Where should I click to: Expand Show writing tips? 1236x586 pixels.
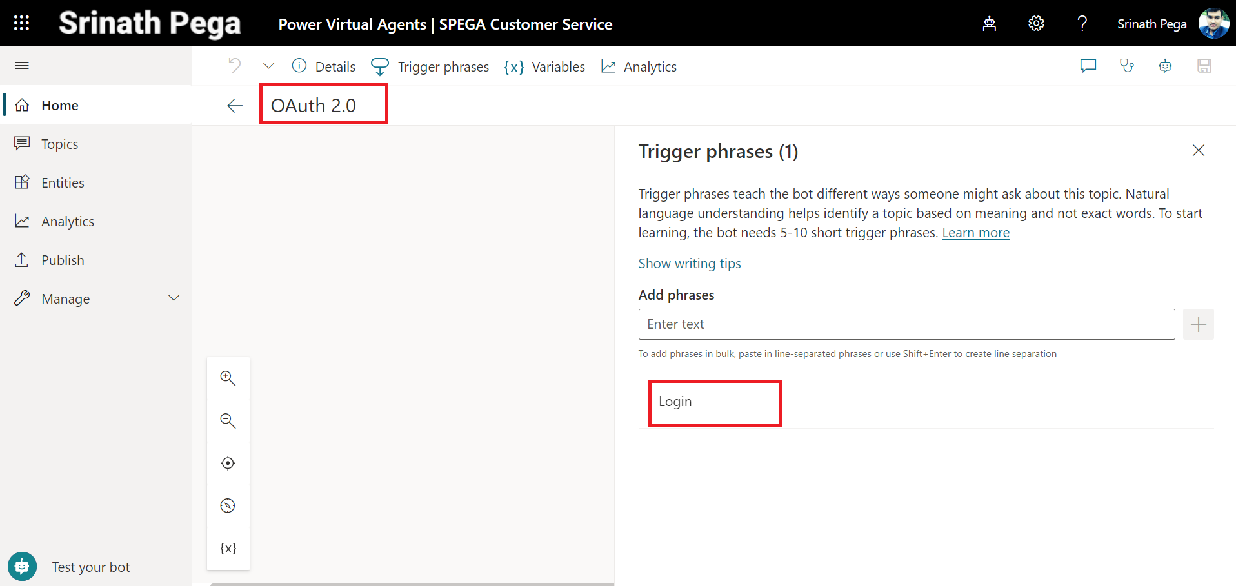pyautogui.click(x=689, y=264)
